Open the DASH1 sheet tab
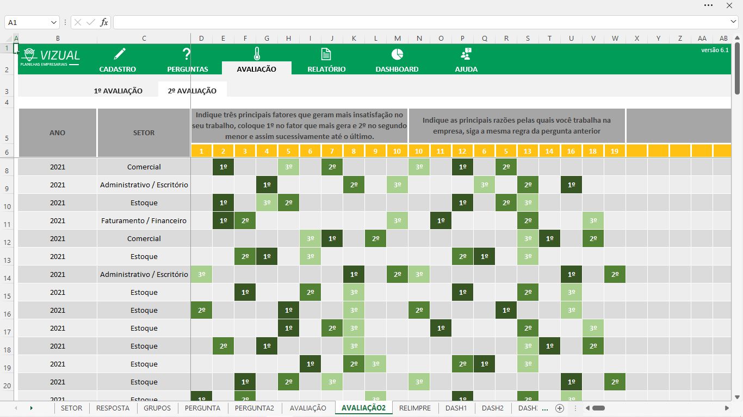 [456, 408]
